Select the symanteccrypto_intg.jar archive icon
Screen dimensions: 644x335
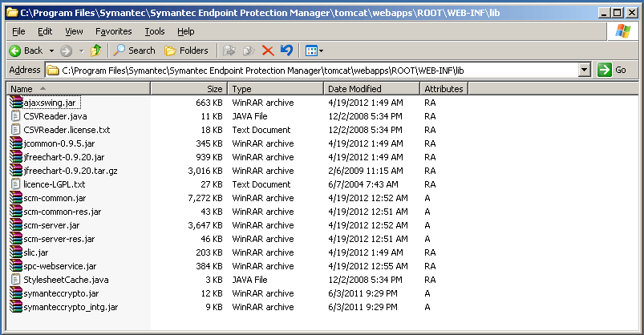click(15, 307)
